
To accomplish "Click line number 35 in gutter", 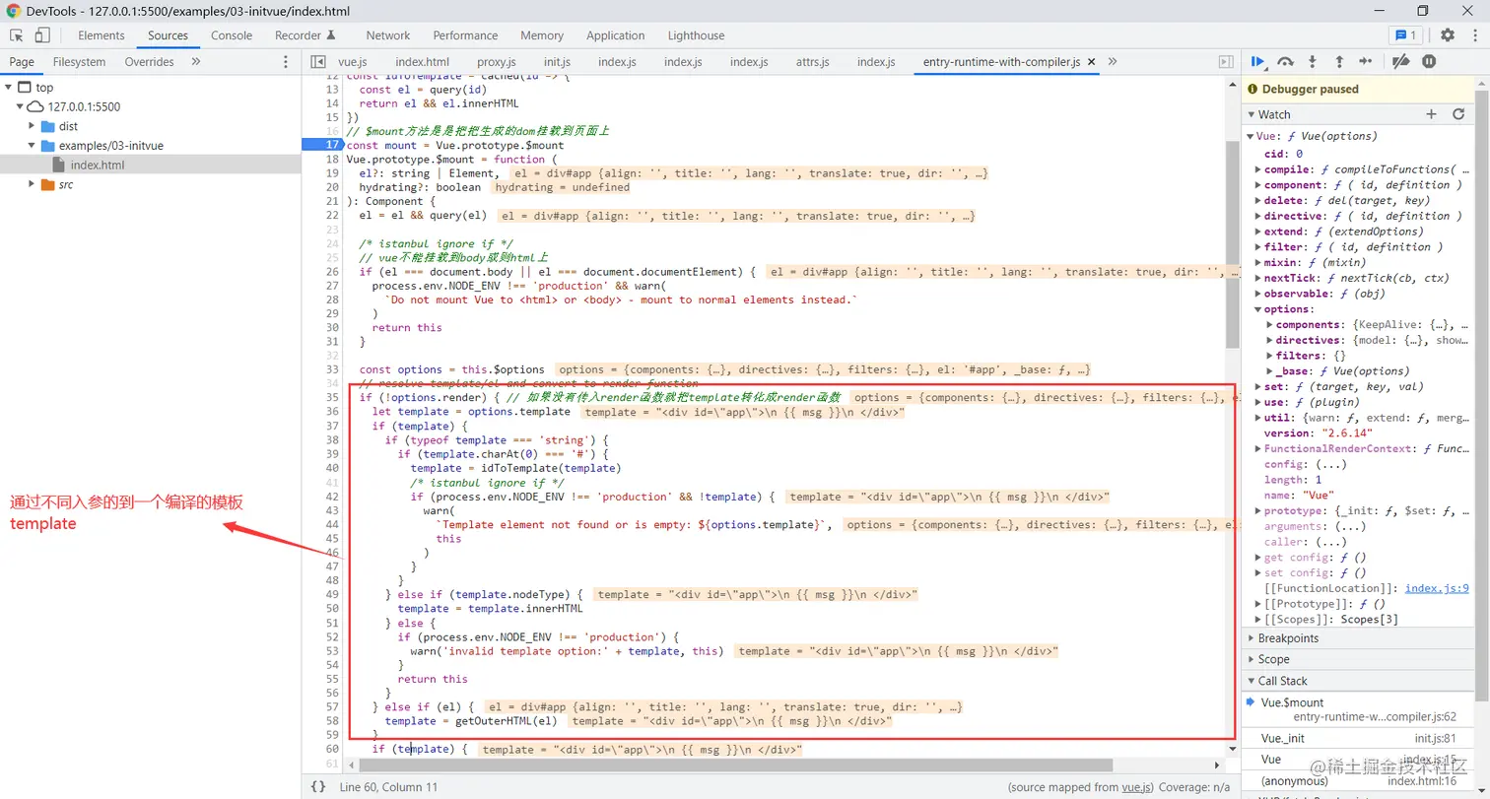I will pos(332,397).
